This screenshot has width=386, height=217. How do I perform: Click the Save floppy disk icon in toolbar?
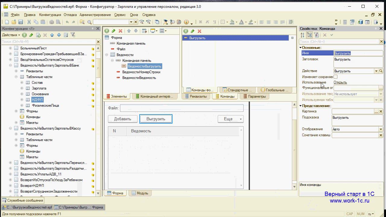[21, 22]
